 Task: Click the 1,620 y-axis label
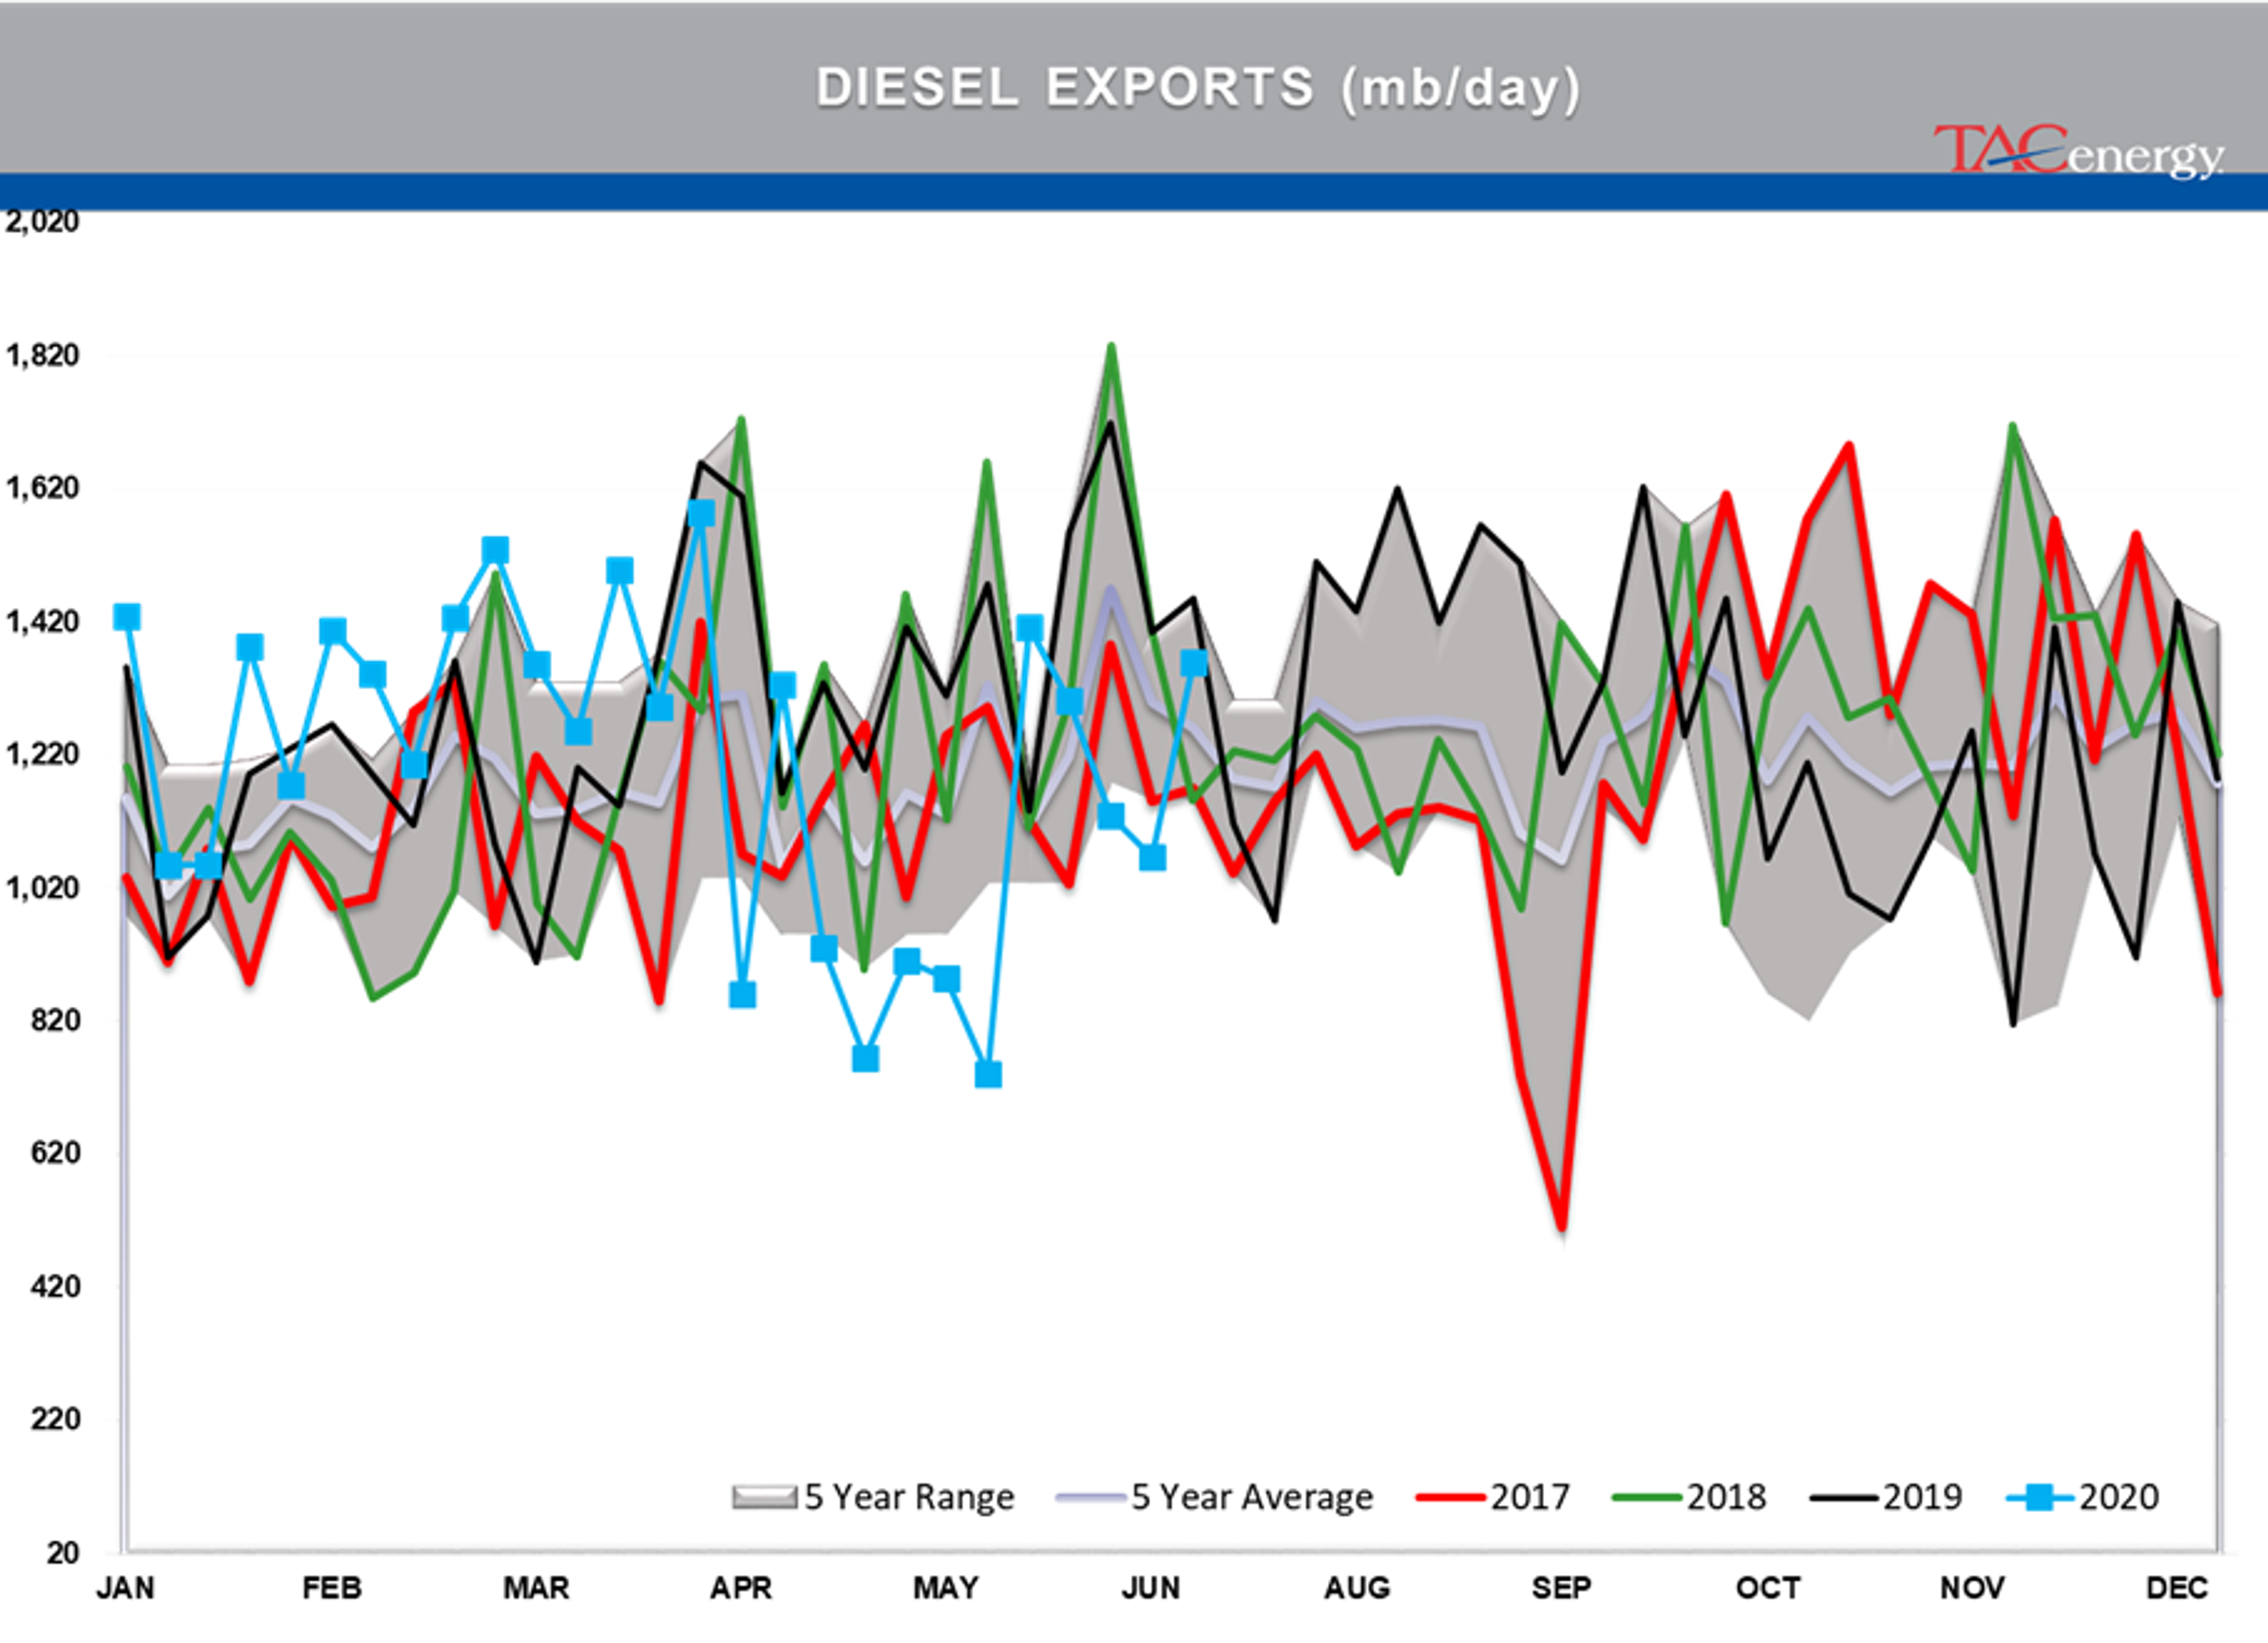[42, 488]
